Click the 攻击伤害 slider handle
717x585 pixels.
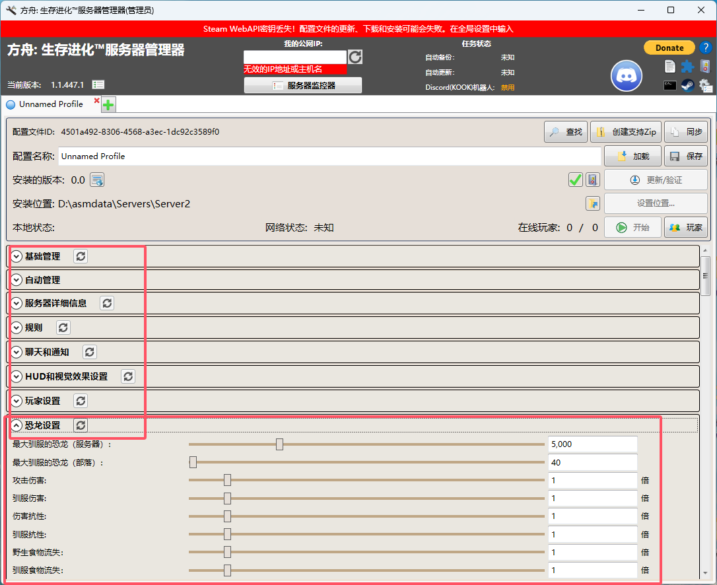(x=227, y=480)
